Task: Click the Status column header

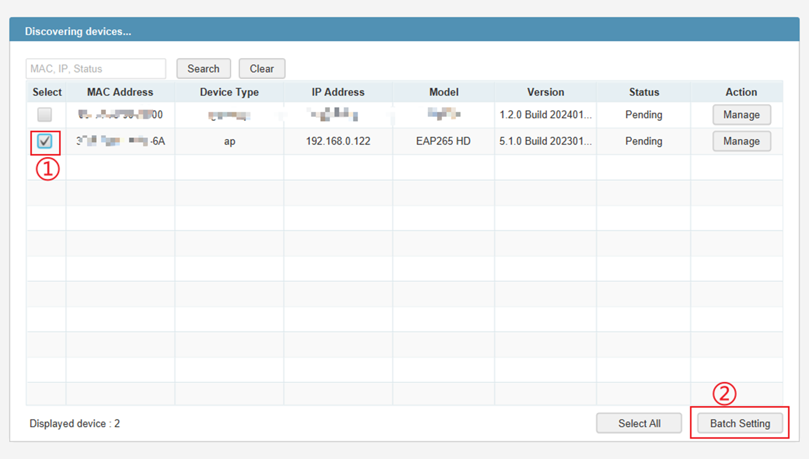Action: [x=643, y=92]
